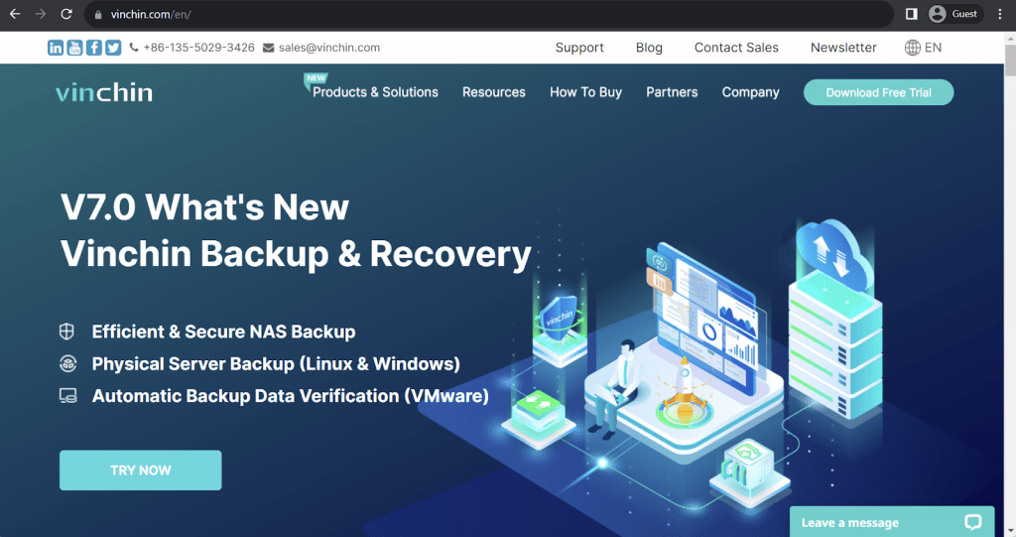Reload the page with refresh icon
The width and height of the screenshot is (1016, 537).
66,14
